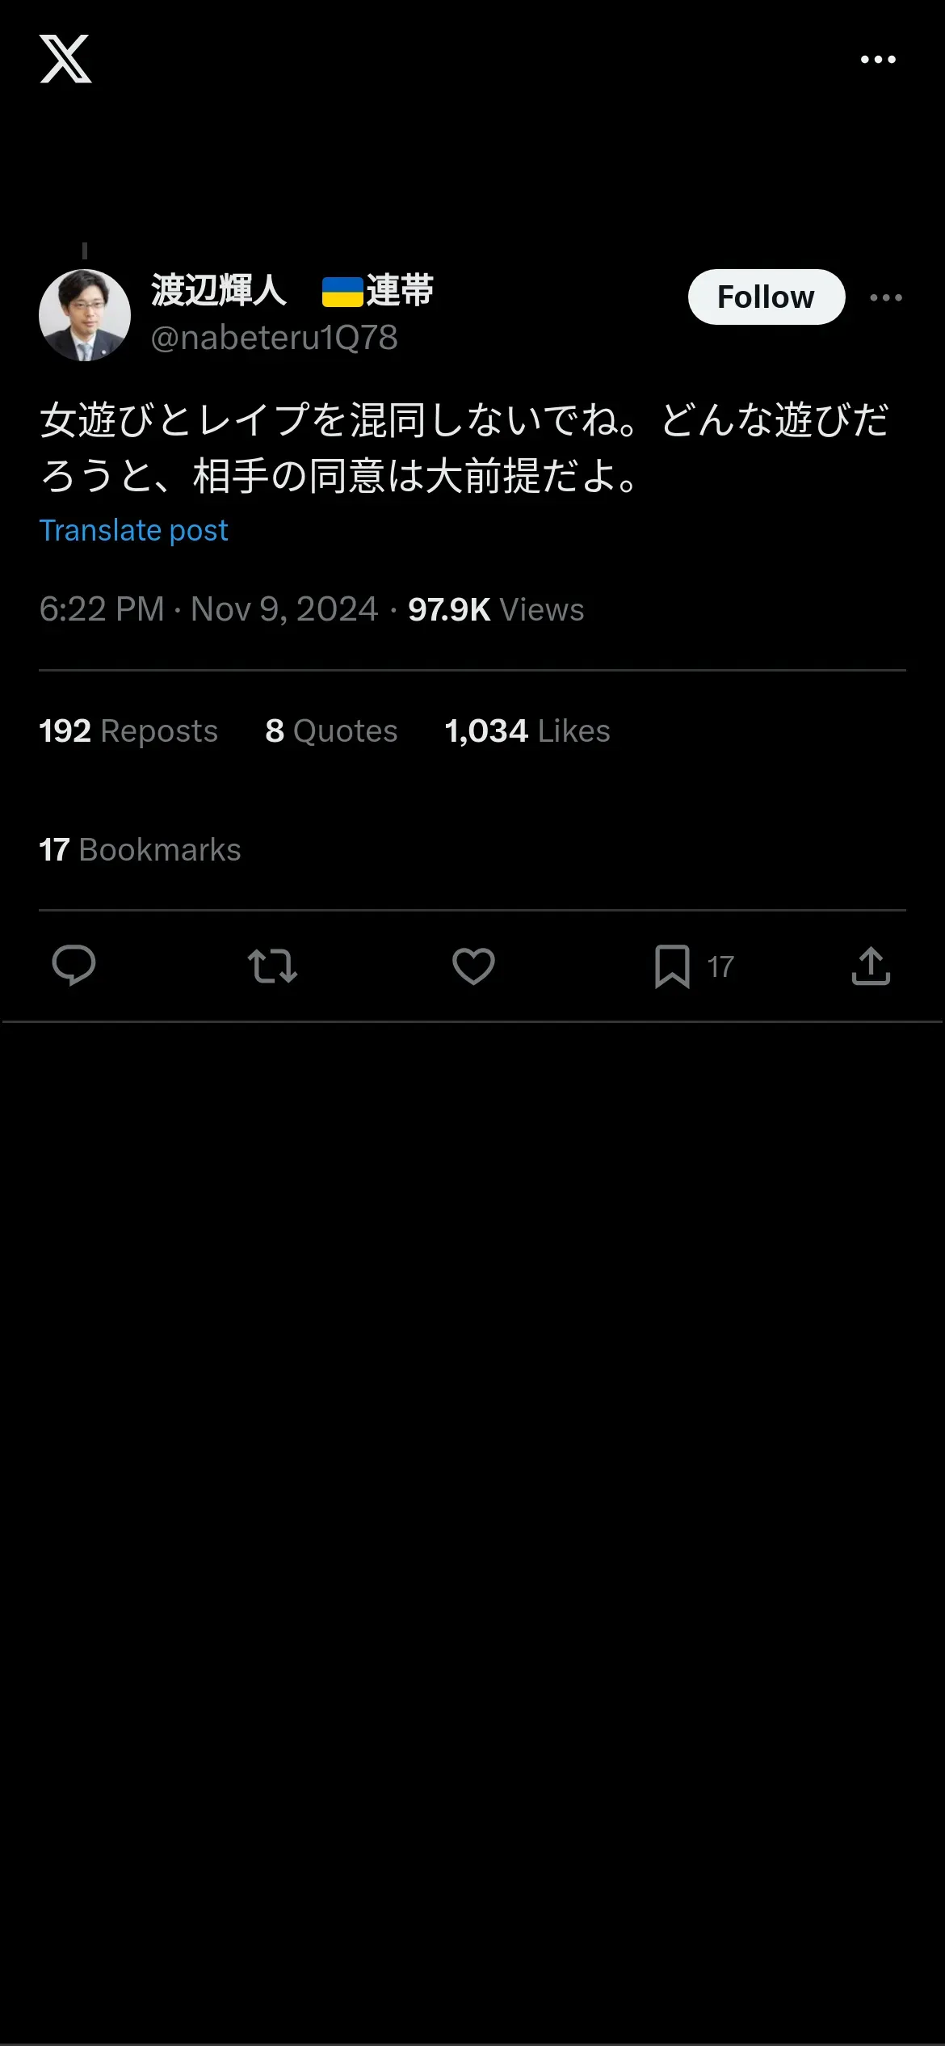Open the 192 Reposts list
945x2046 pixels.
click(x=128, y=730)
